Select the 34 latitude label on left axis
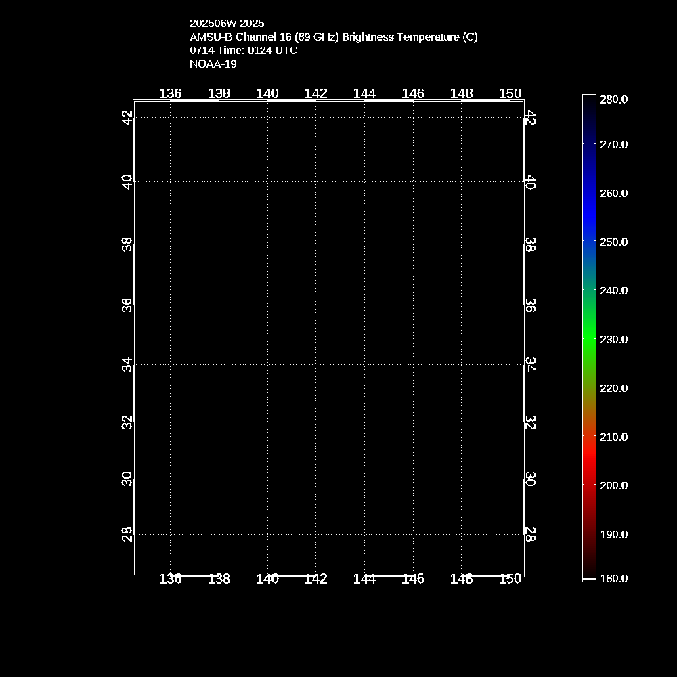 [126, 365]
